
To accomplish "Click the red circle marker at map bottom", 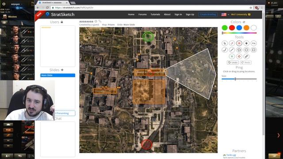I will pyautogui.click(x=147, y=144).
